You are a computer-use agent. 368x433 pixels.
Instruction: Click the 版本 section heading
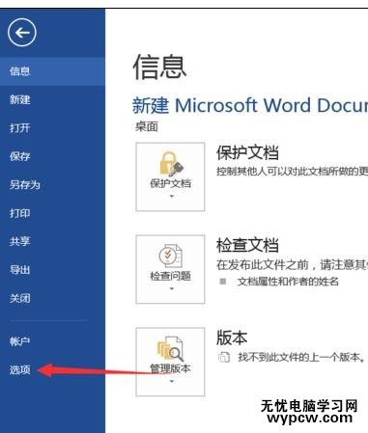pos(232,338)
